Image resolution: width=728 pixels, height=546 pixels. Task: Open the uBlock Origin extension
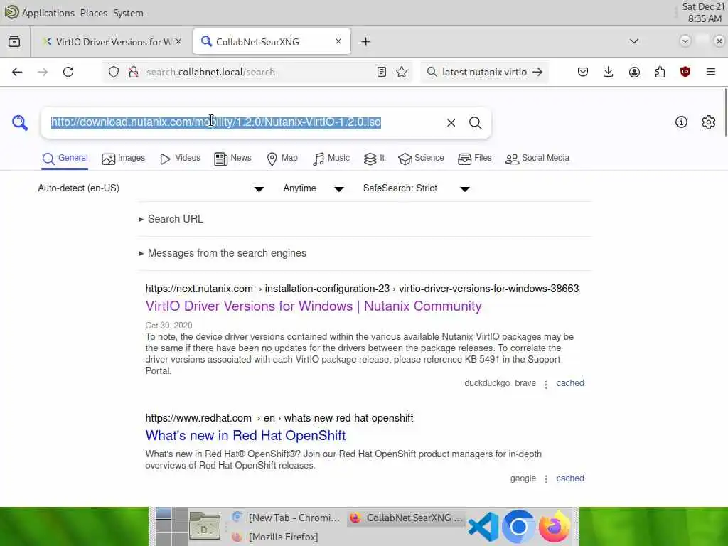[x=685, y=72]
